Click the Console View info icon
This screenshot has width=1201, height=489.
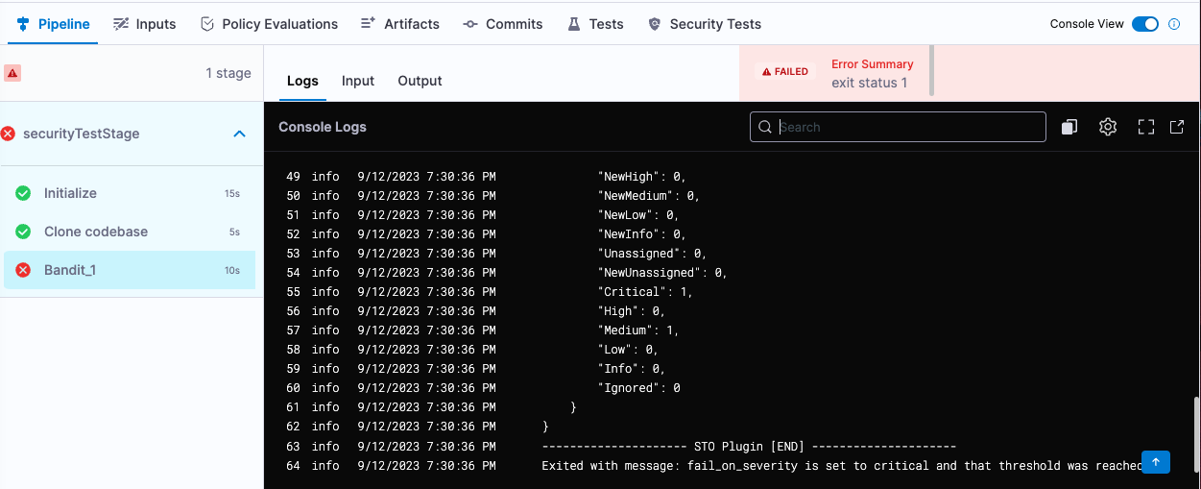click(x=1173, y=24)
